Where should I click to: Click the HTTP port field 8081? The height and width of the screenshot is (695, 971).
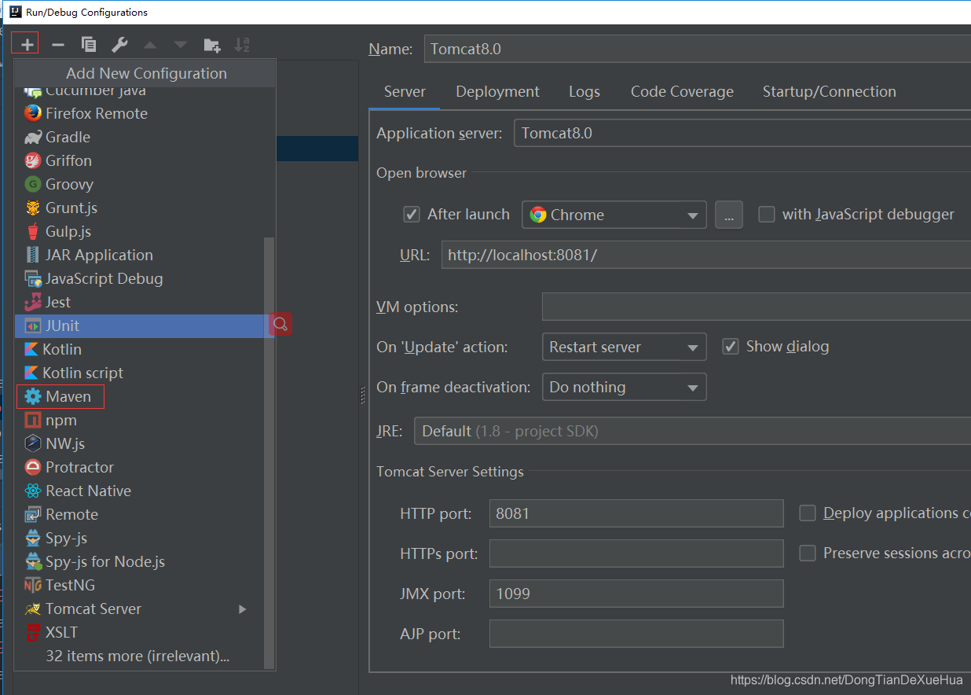point(636,513)
